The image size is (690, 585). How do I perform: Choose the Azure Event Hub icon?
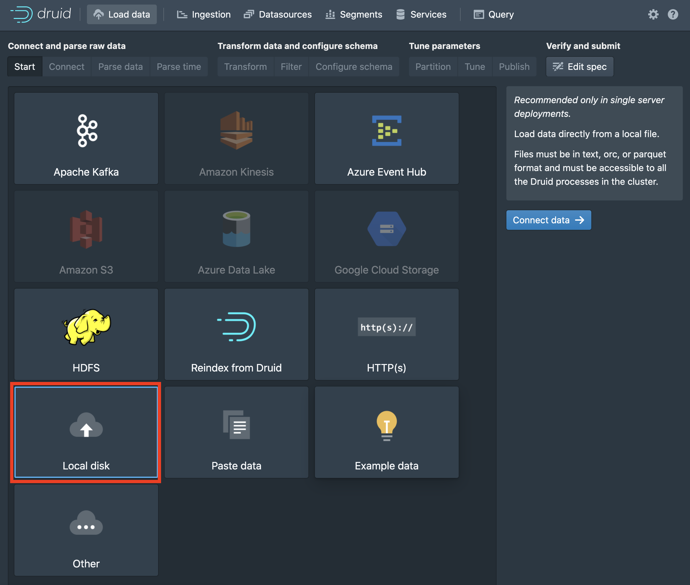(386, 131)
